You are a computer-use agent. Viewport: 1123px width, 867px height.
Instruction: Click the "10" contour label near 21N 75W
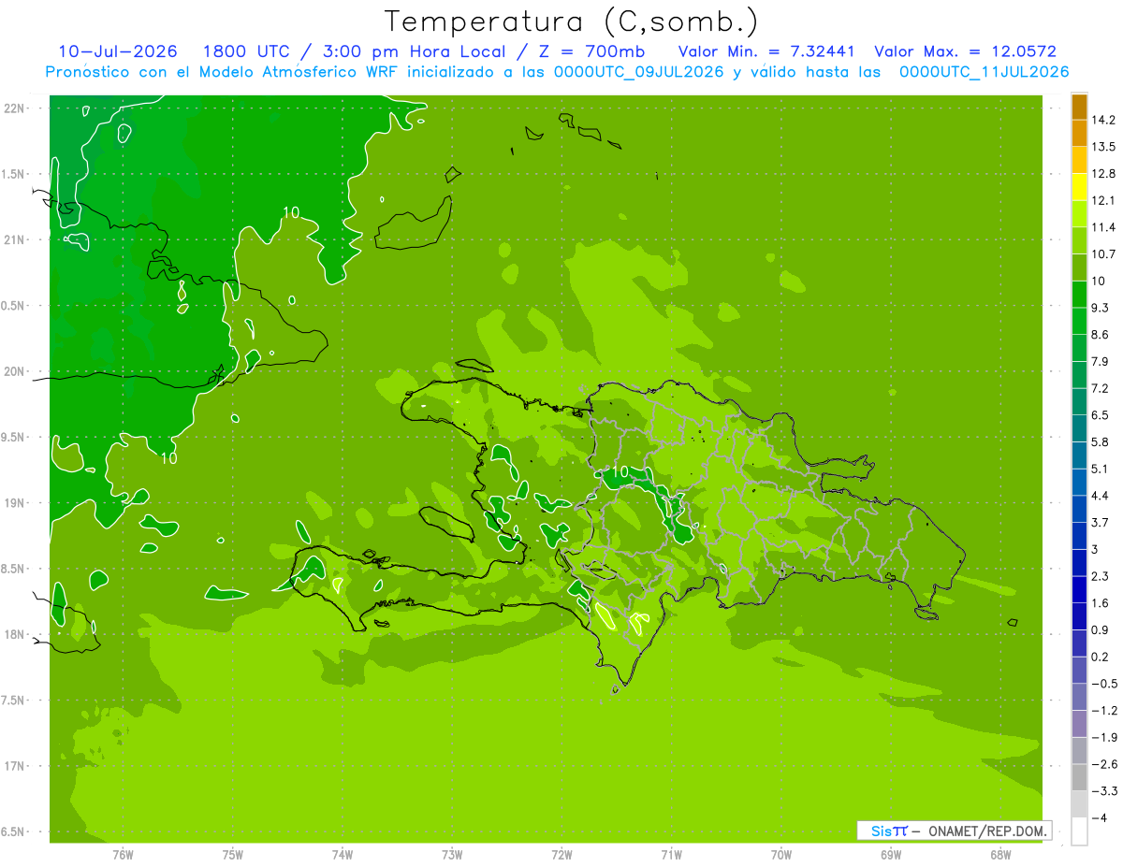pos(291,212)
